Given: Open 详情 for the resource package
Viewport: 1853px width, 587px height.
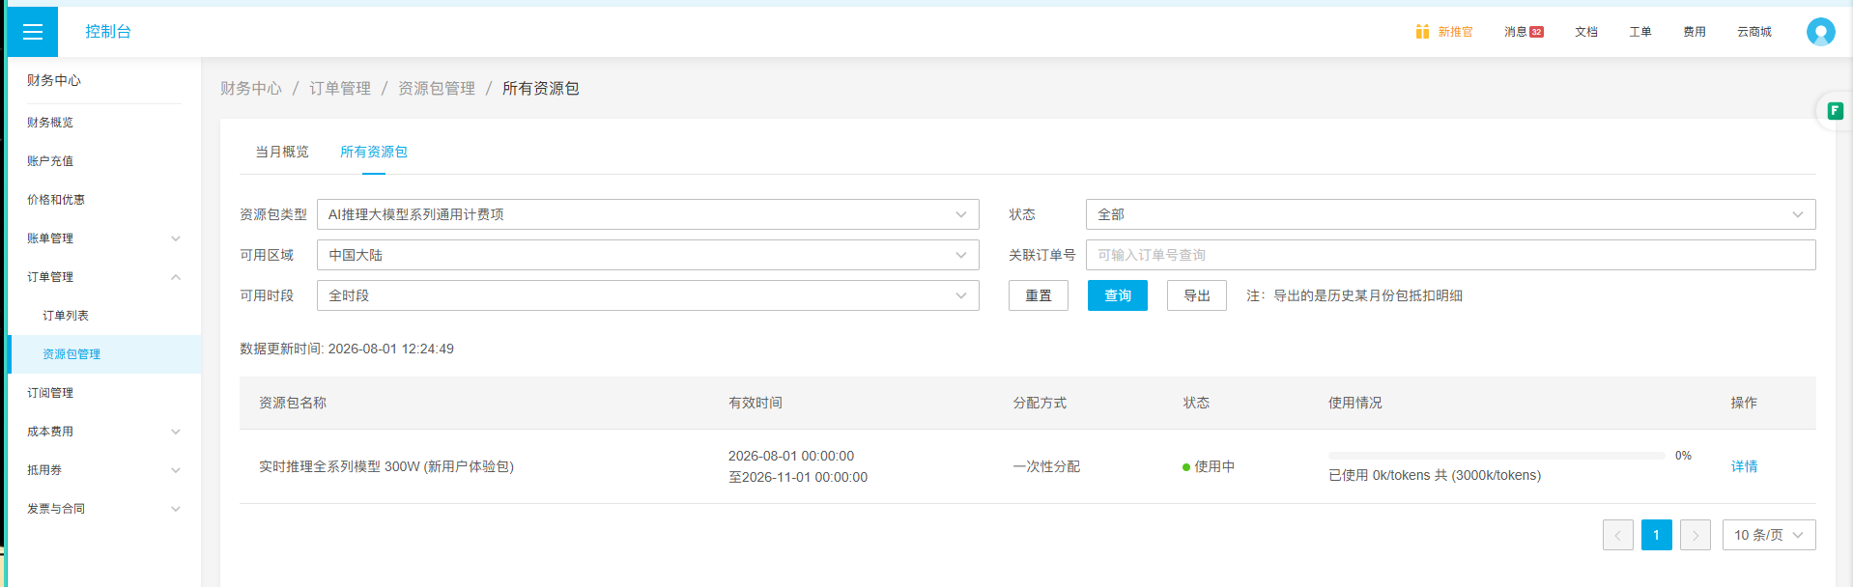Looking at the screenshot, I should (1744, 466).
